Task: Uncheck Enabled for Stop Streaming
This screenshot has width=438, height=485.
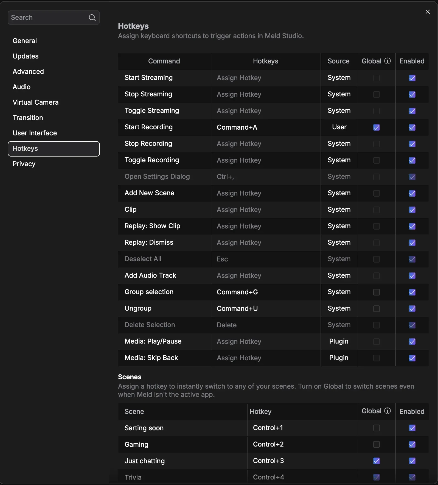Action: pyautogui.click(x=412, y=94)
